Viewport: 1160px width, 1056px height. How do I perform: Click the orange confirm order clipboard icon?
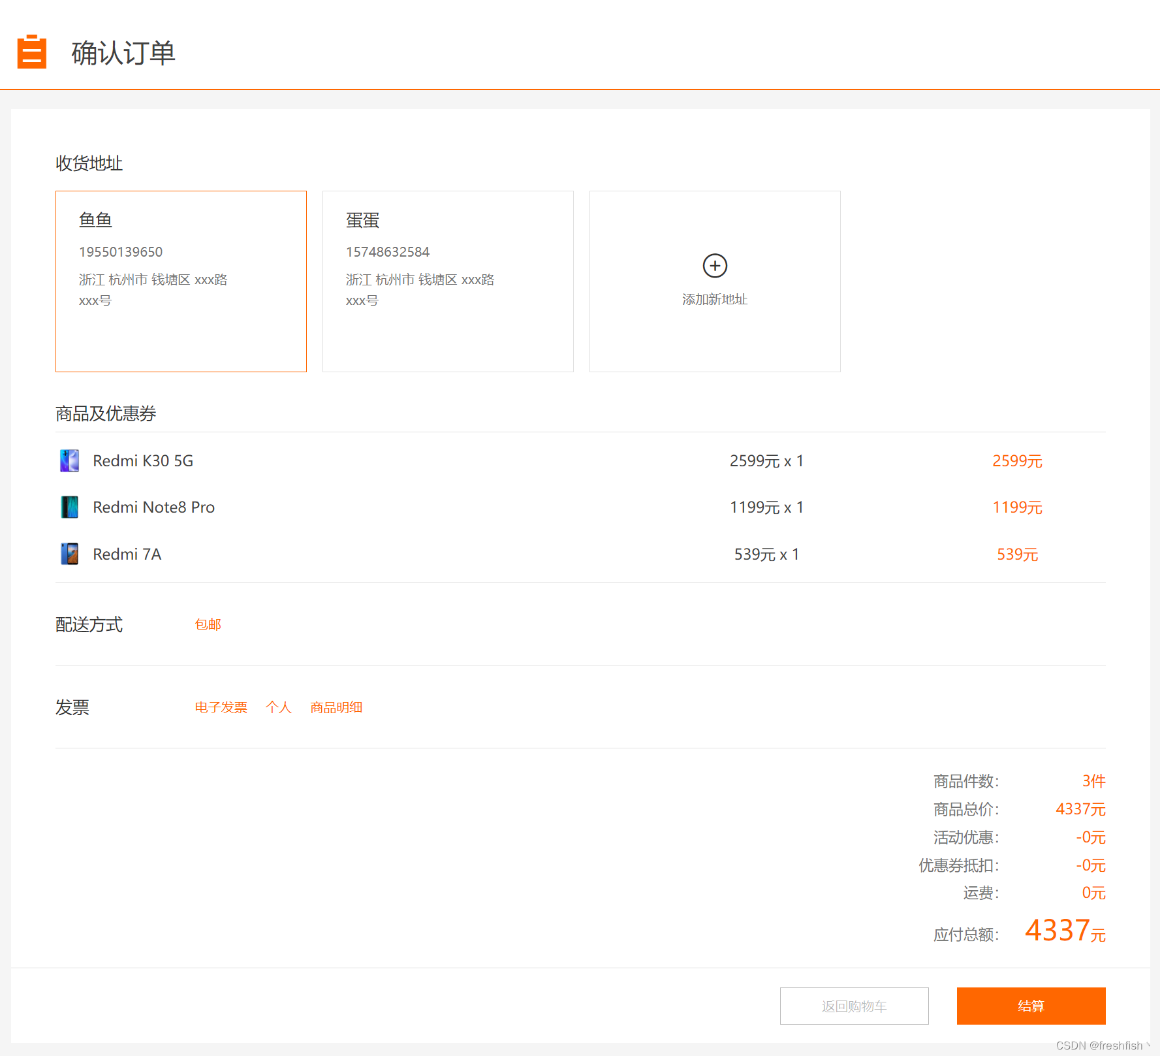(x=31, y=51)
